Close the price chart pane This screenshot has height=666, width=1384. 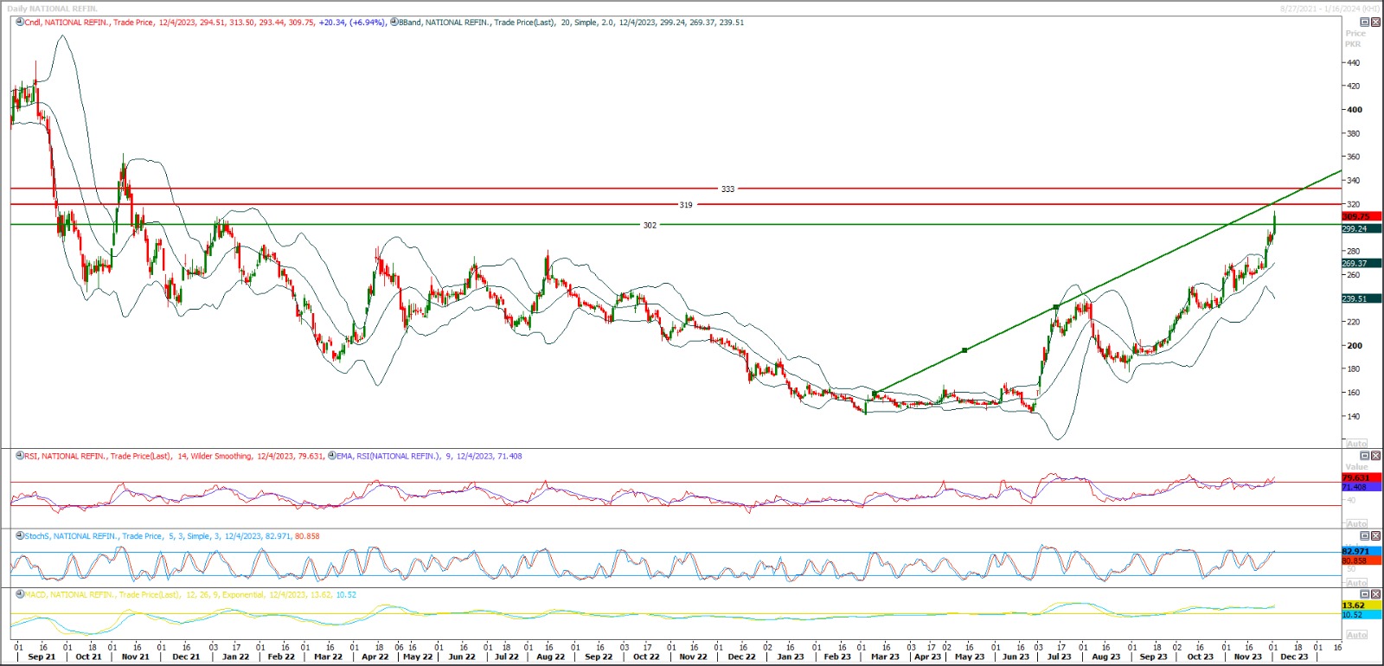(1375, 22)
